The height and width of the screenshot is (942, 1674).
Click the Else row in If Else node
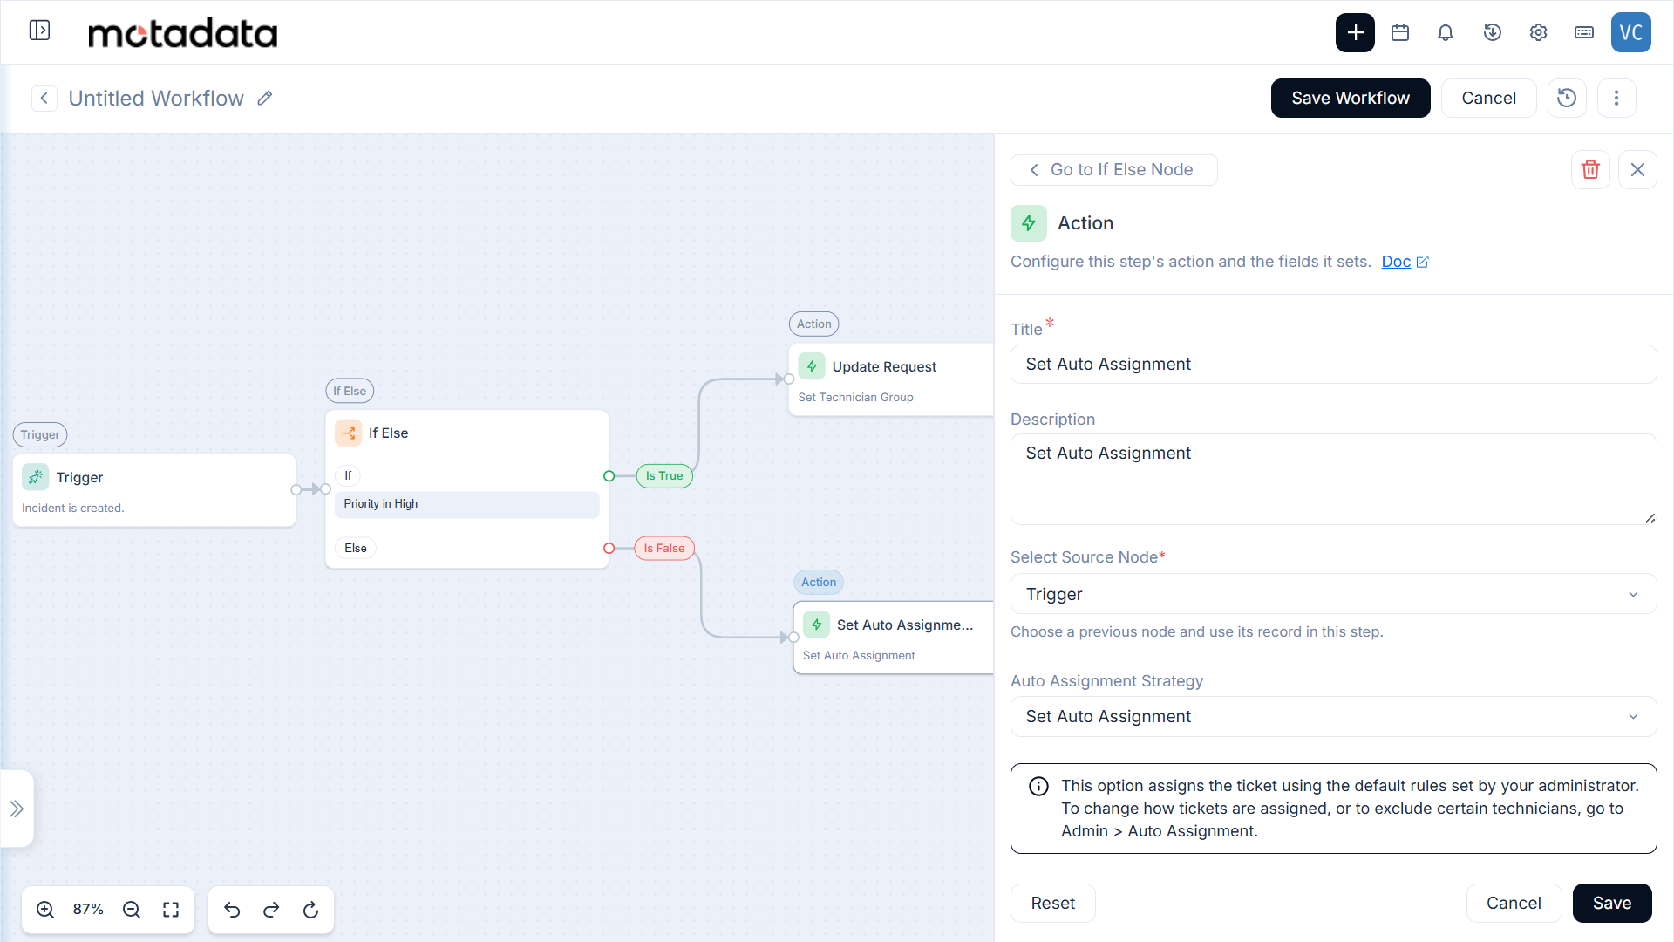pos(356,548)
